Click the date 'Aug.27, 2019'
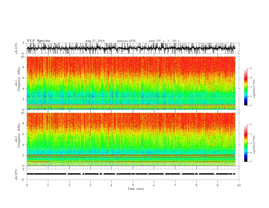This screenshot has height=208, width=269. point(95,41)
